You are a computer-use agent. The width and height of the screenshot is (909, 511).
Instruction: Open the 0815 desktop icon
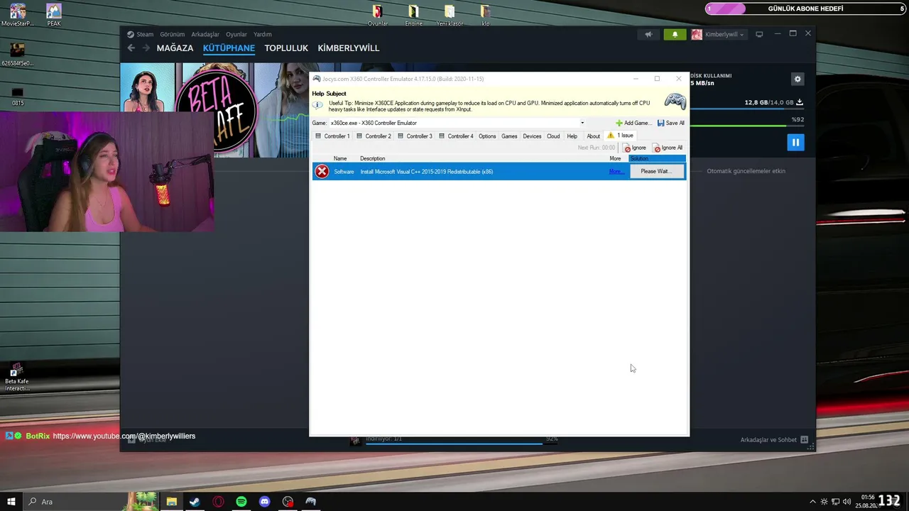[18, 97]
